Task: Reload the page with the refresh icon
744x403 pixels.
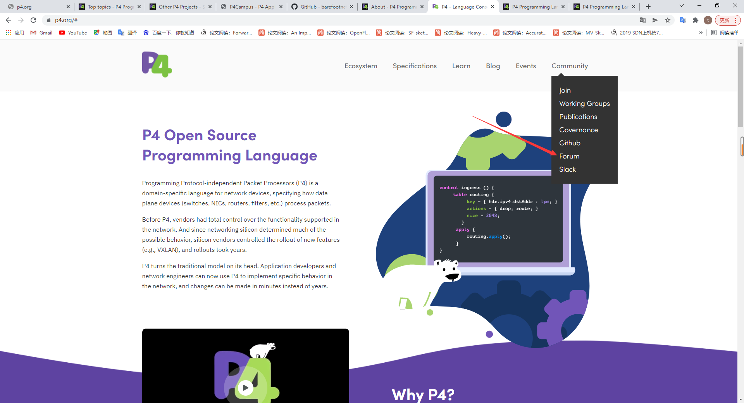Action: point(33,20)
